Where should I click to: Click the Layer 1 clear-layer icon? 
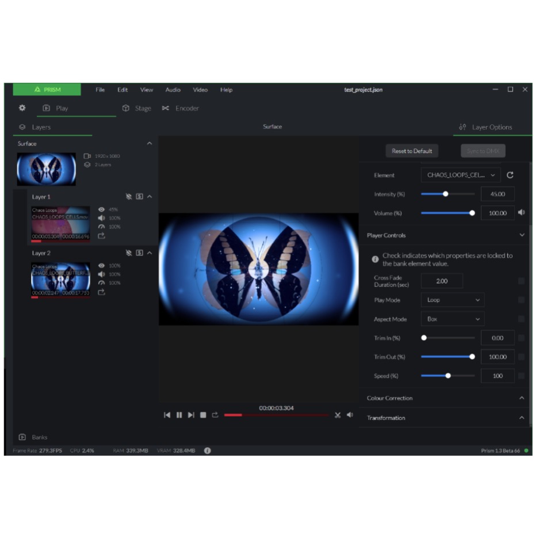pyautogui.click(x=128, y=197)
